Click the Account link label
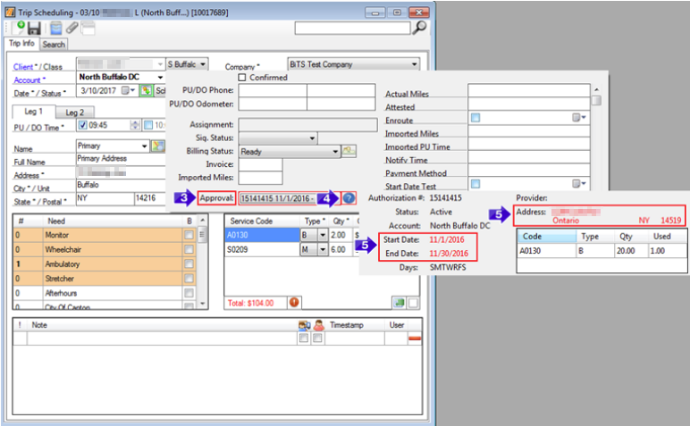The width and height of the screenshot is (690, 426). (x=28, y=80)
